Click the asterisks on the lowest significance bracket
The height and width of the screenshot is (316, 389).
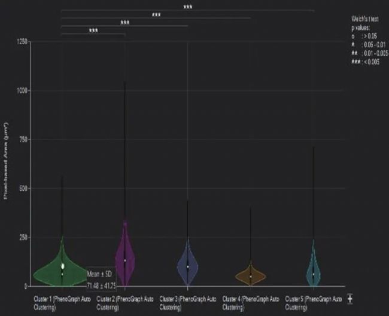[x=93, y=30]
